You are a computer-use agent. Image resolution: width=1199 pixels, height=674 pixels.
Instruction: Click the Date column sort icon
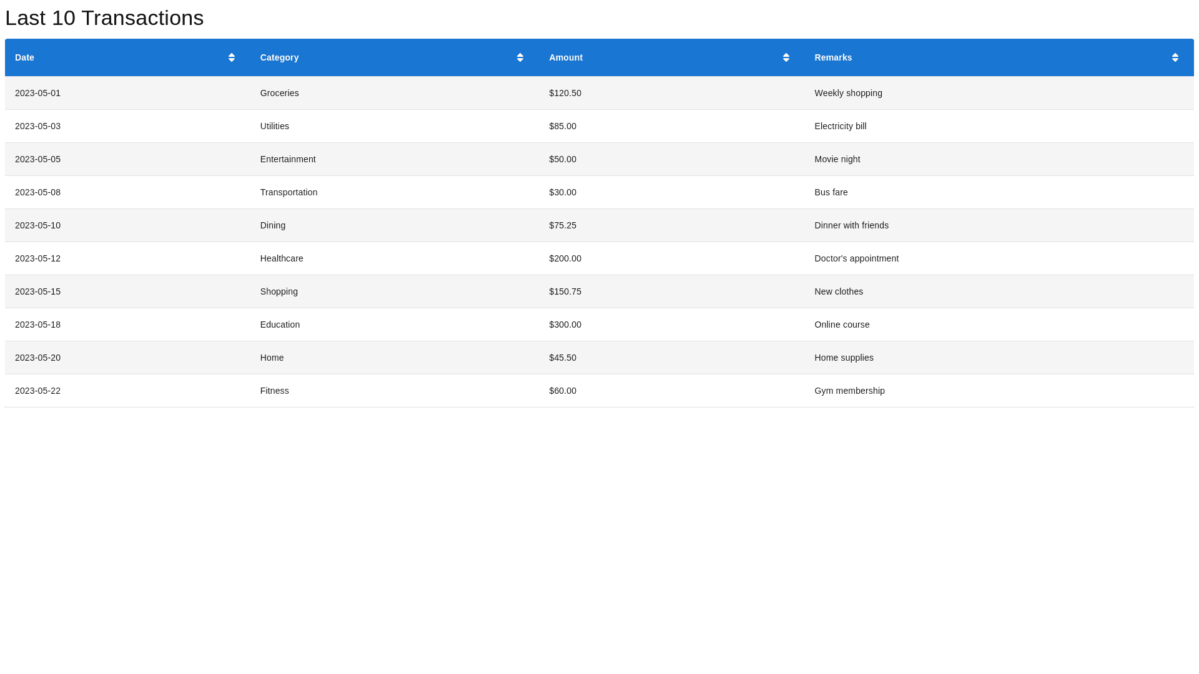click(x=232, y=57)
